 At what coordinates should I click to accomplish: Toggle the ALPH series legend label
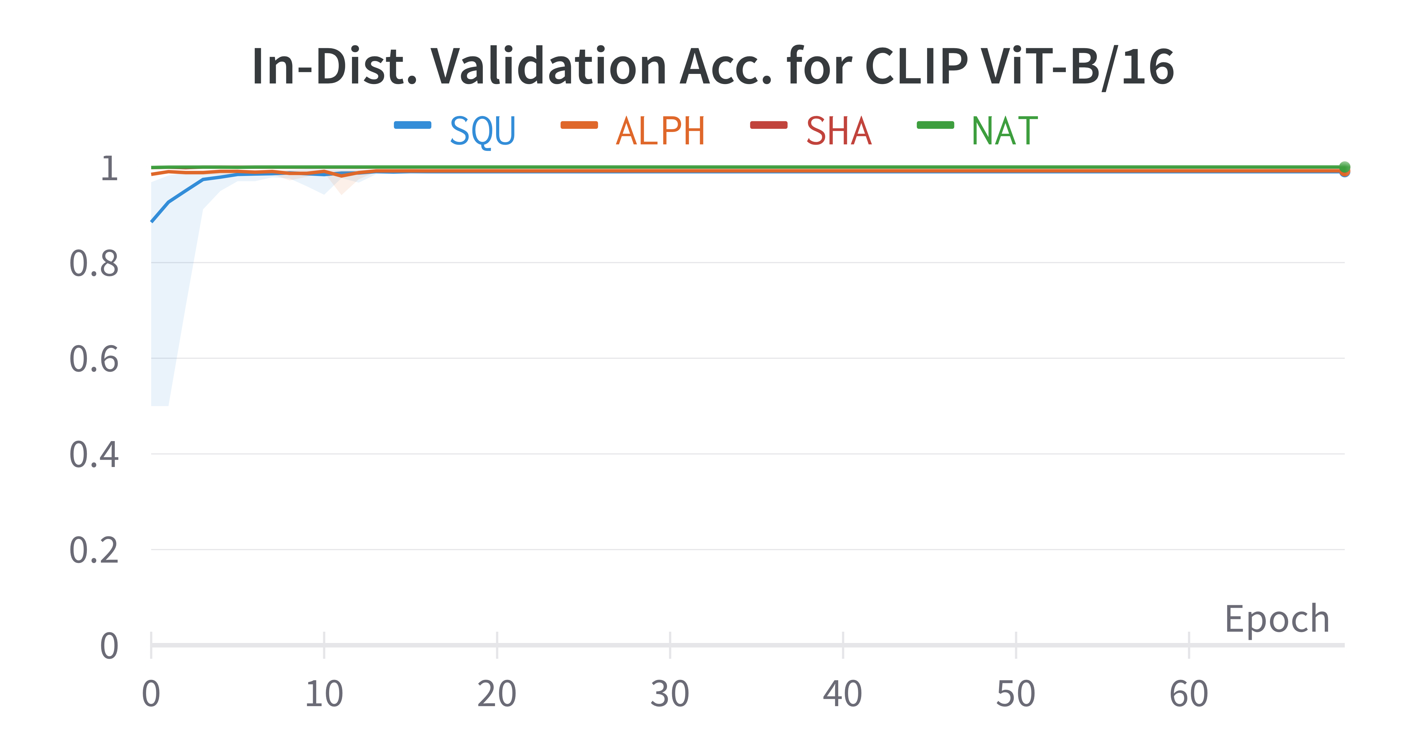[x=661, y=131]
